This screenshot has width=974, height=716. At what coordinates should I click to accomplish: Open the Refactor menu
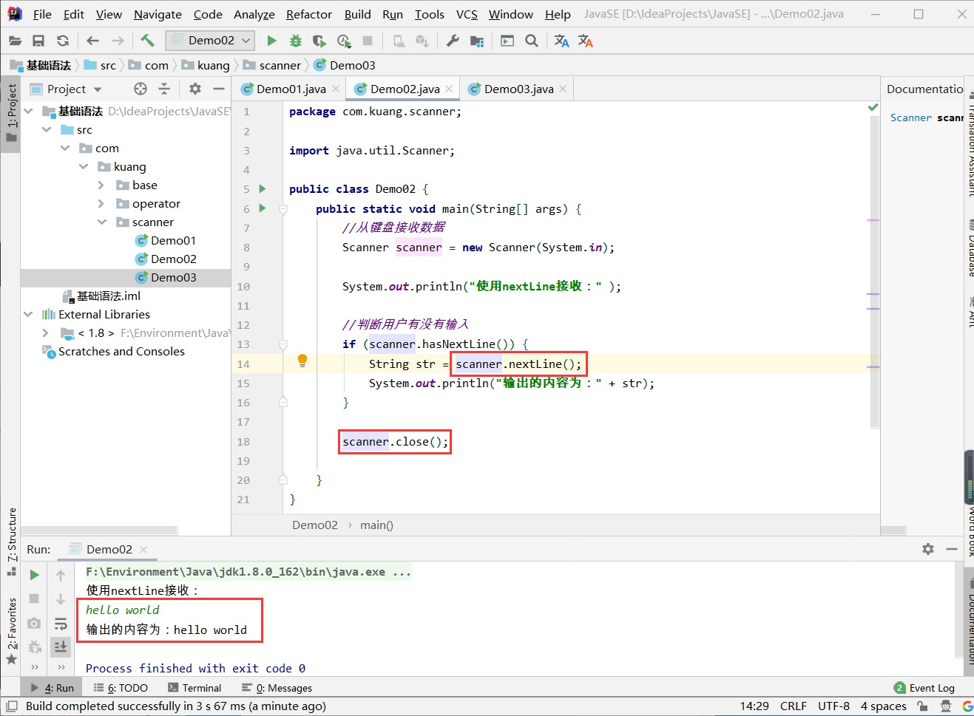[x=308, y=14]
